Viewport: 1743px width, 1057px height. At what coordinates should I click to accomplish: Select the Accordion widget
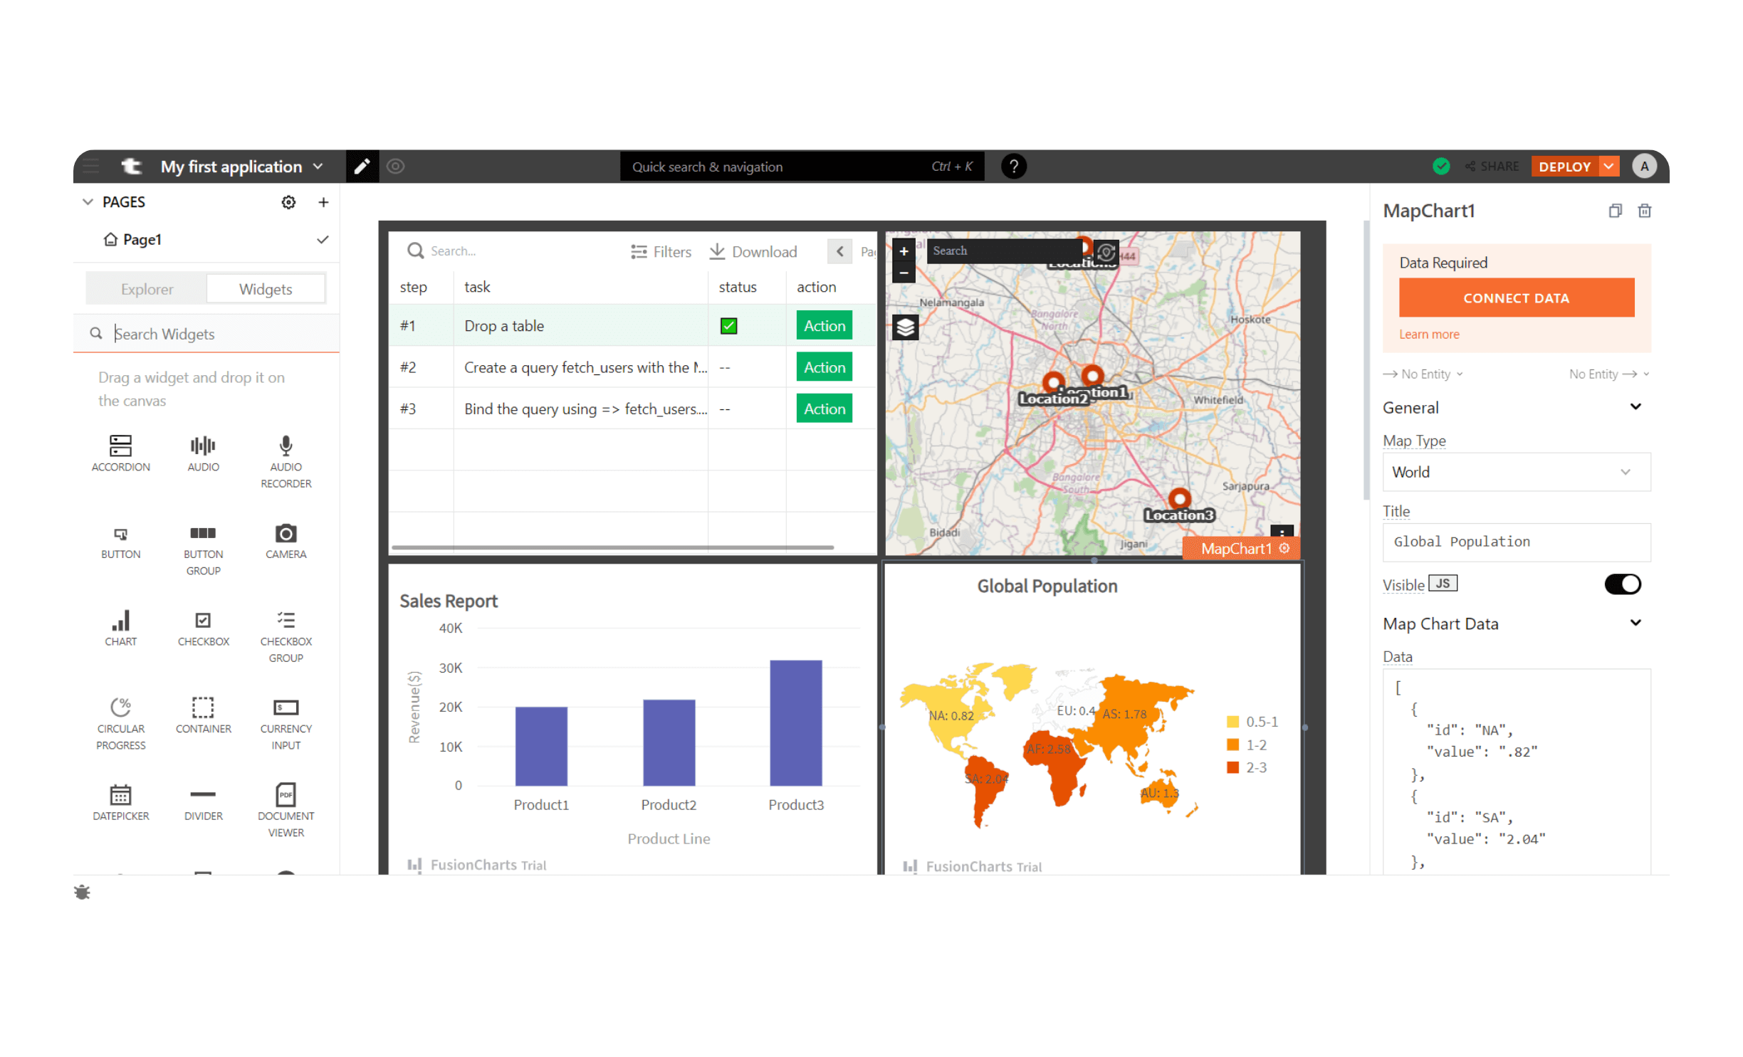click(121, 453)
